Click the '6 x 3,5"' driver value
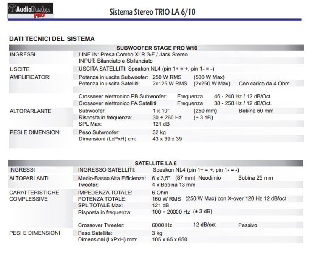Image resolution: width=315 pixels, height=262 pixels. [x=161, y=178]
